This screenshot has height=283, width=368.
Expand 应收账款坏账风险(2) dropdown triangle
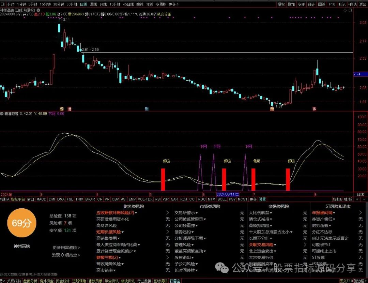click(136, 213)
